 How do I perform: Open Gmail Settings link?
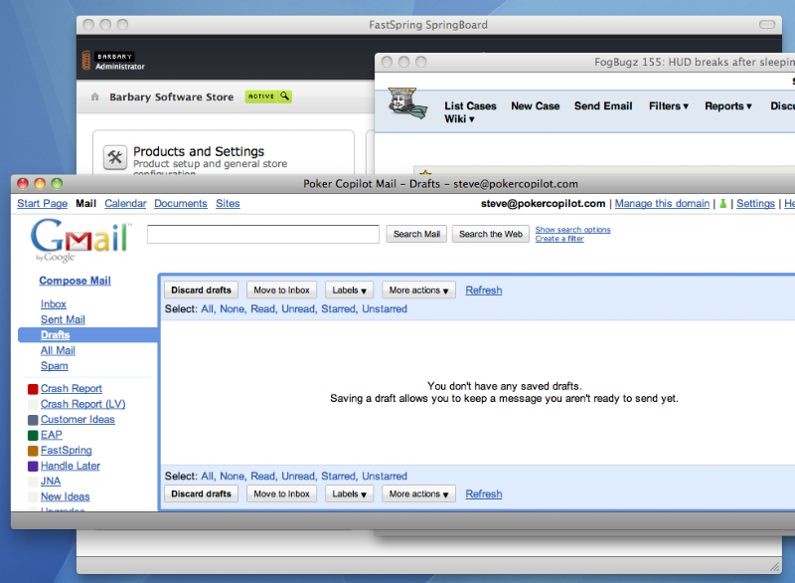pyautogui.click(x=755, y=204)
